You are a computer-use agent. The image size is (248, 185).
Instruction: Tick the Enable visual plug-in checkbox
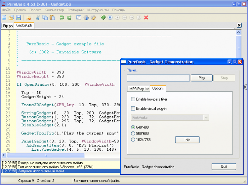pyautogui.click(x=133, y=108)
